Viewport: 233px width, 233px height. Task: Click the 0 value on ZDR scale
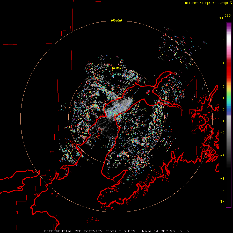coord(223,110)
